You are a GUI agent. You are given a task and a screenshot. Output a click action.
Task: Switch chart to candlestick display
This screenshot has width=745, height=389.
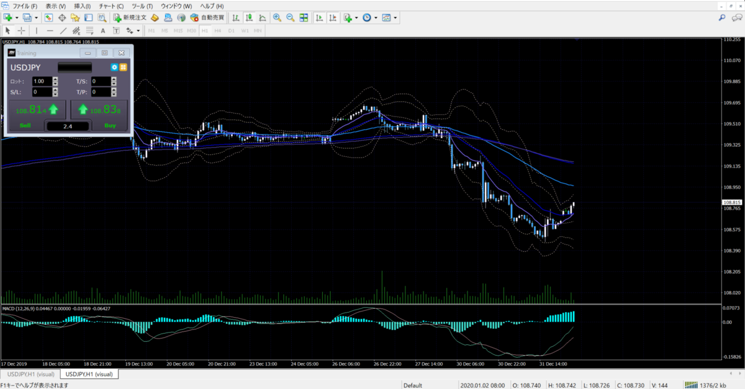251,17
